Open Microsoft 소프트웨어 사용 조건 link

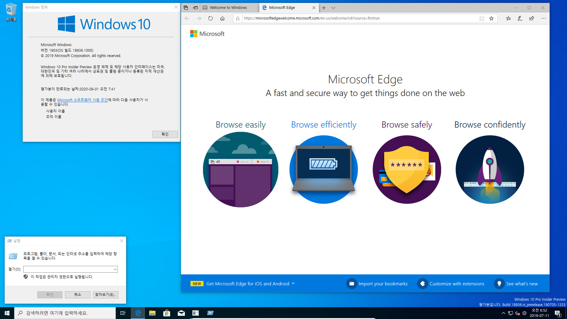[x=82, y=100]
